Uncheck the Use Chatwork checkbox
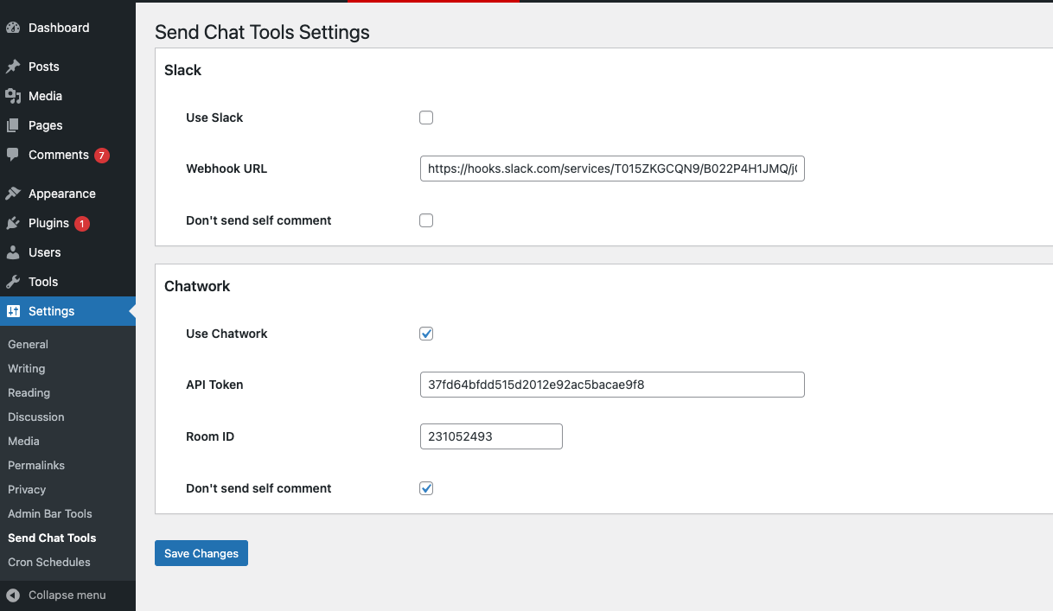Image resolution: width=1053 pixels, height=611 pixels. coord(426,334)
